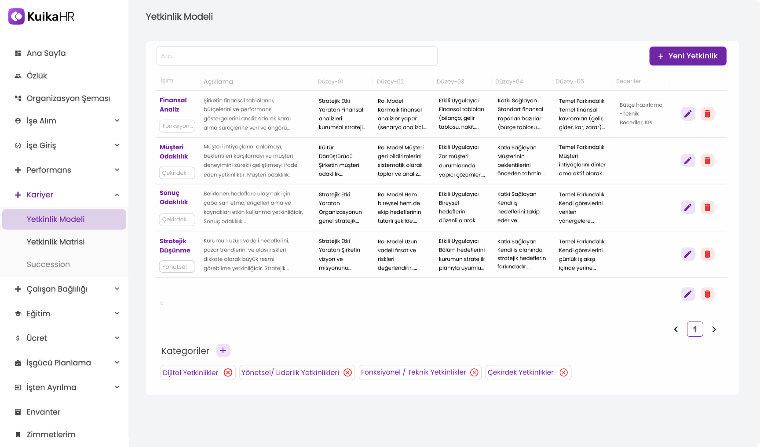The image size is (760, 447).
Task: Delete Müşteri Odaklılık using the trash icon
Action: click(708, 161)
